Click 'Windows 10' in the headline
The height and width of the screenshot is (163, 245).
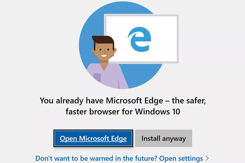[x=158, y=112]
